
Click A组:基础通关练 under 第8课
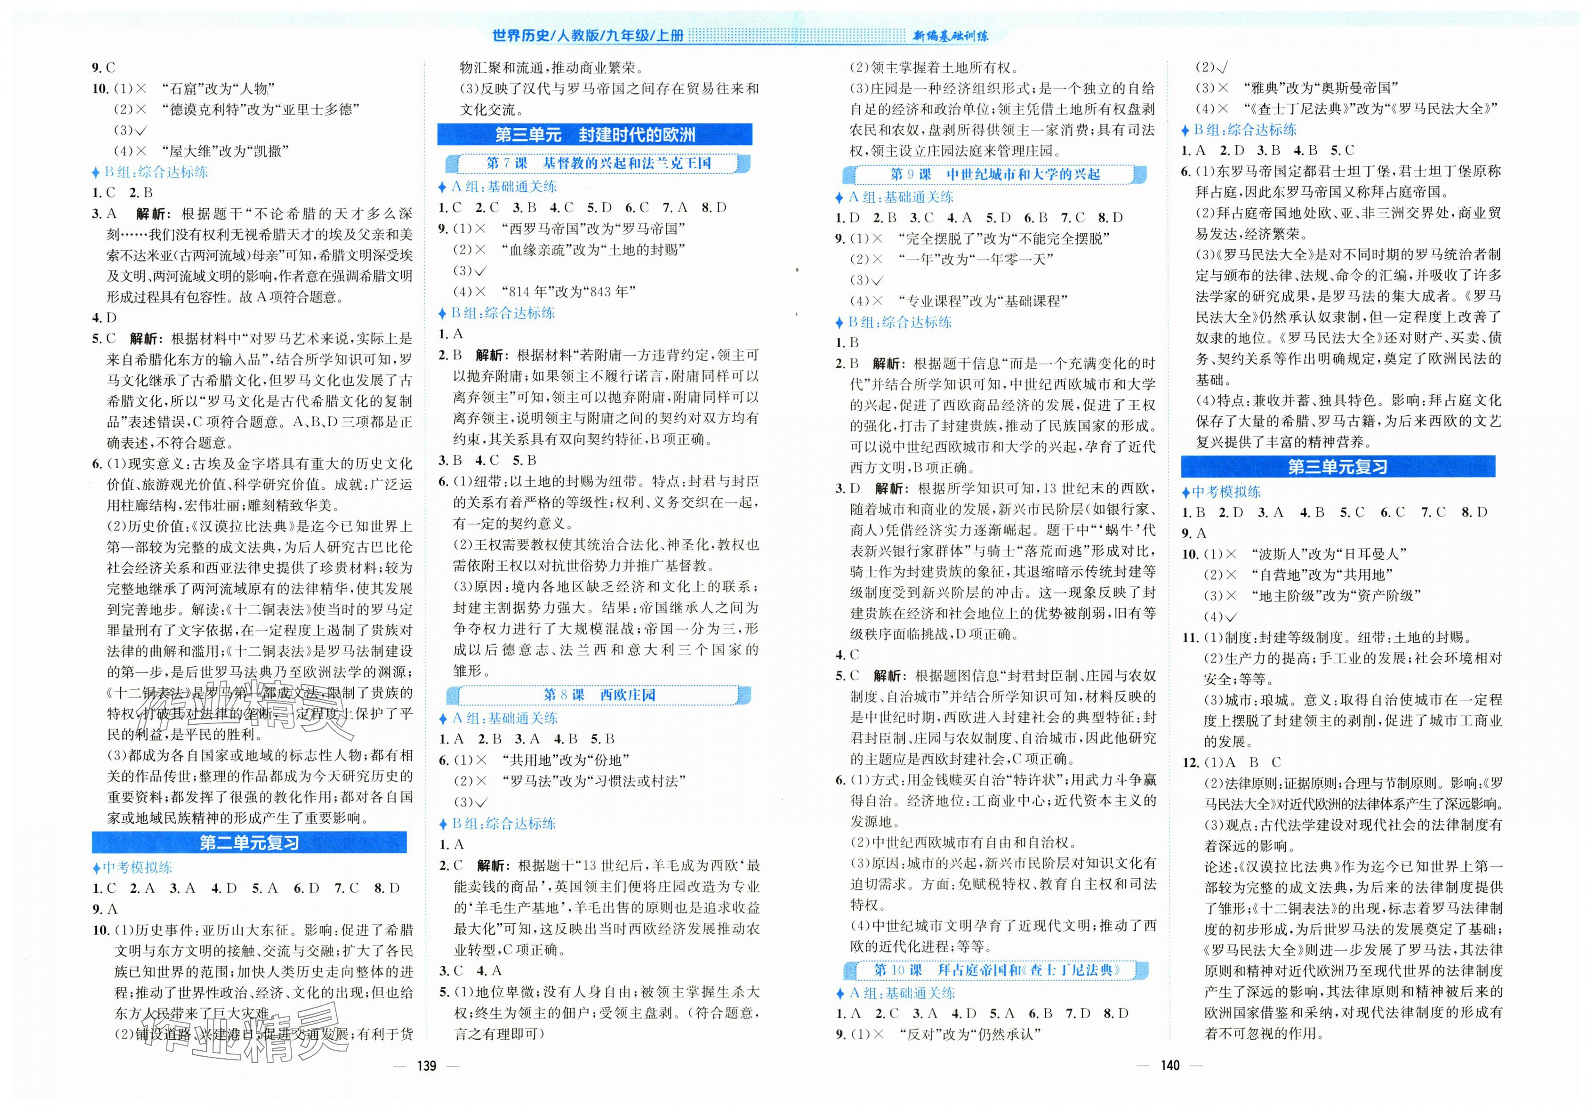click(497, 718)
